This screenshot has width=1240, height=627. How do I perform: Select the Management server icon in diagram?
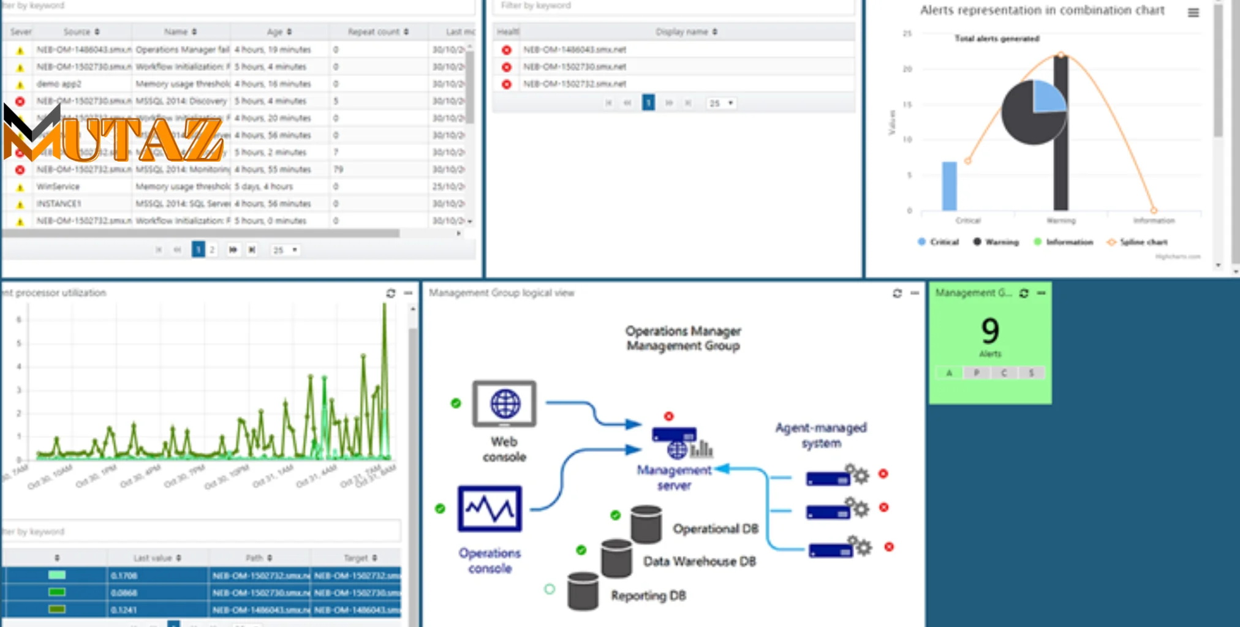coord(682,443)
